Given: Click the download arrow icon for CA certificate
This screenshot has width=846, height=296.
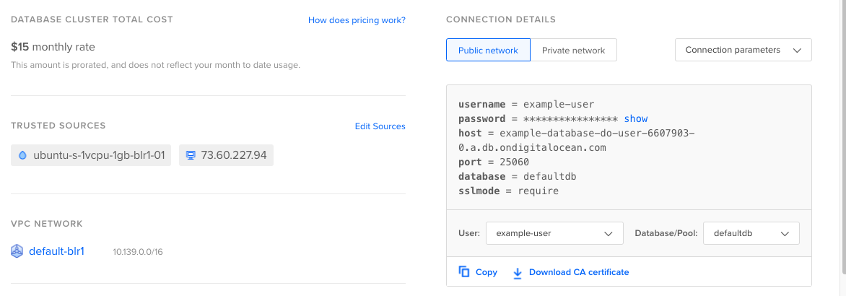Looking at the screenshot, I should point(518,273).
